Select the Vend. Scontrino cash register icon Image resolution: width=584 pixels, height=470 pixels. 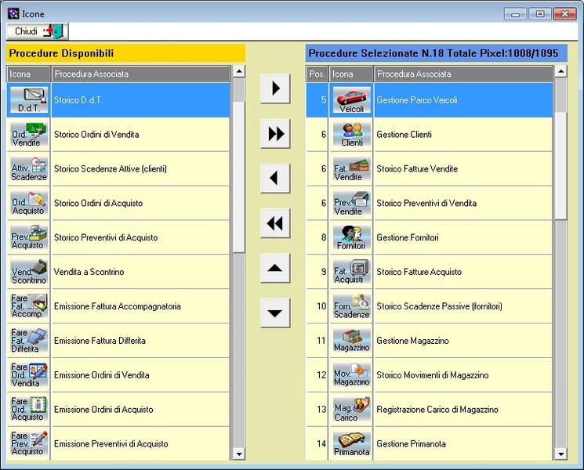tap(29, 272)
